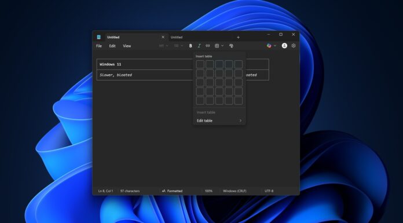Clear formatting with the toolbar icon
The width and height of the screenshot is (403, 223).
pos(231,46)
